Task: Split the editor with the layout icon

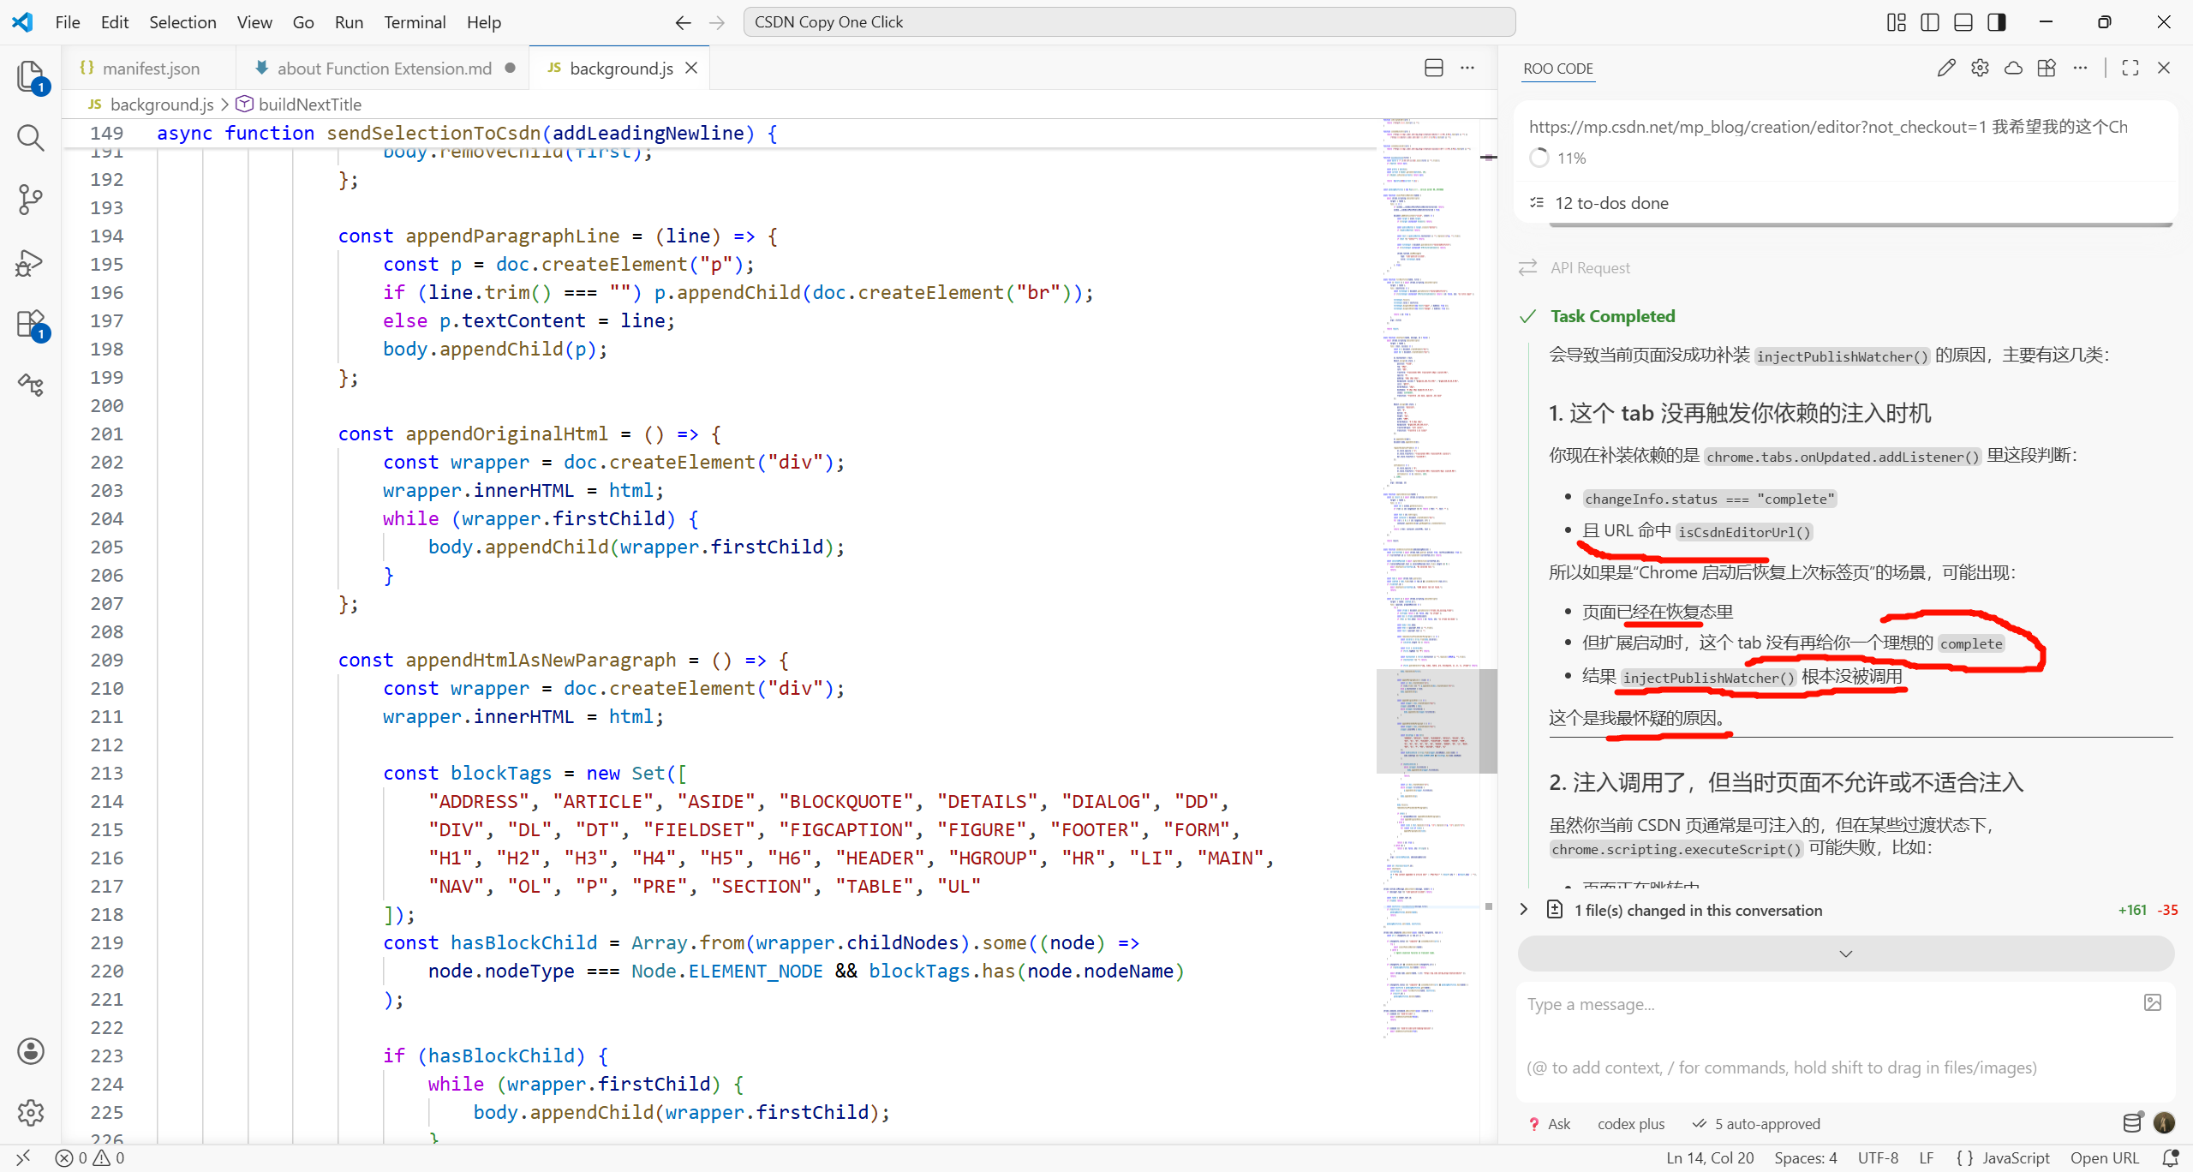Action: click(x=1434, y=69)
